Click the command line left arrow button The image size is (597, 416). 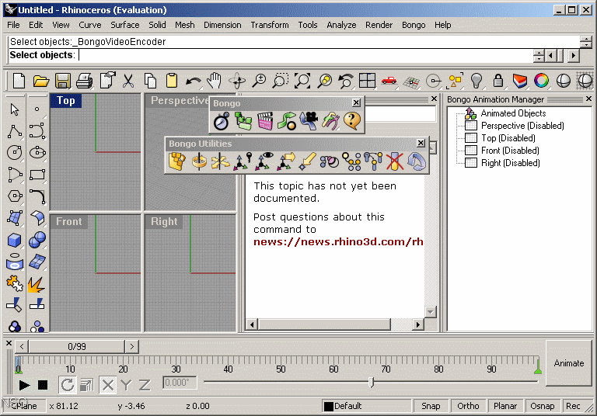(551, 56)
